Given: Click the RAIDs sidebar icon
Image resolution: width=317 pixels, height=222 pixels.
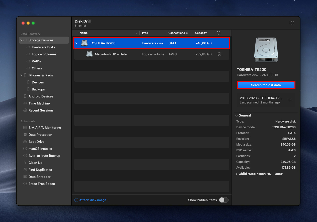Looking at the screenshot, I should (29, 61).
